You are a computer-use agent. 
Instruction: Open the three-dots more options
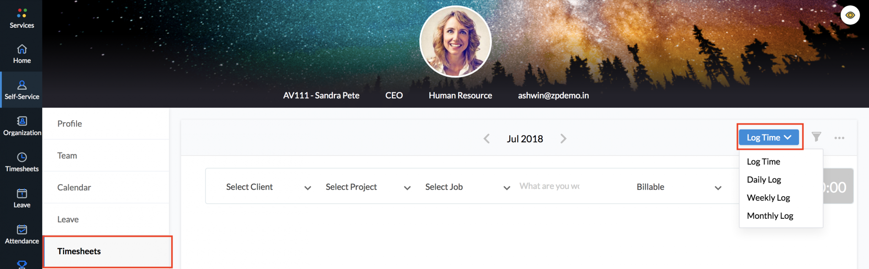coord(839,138)
